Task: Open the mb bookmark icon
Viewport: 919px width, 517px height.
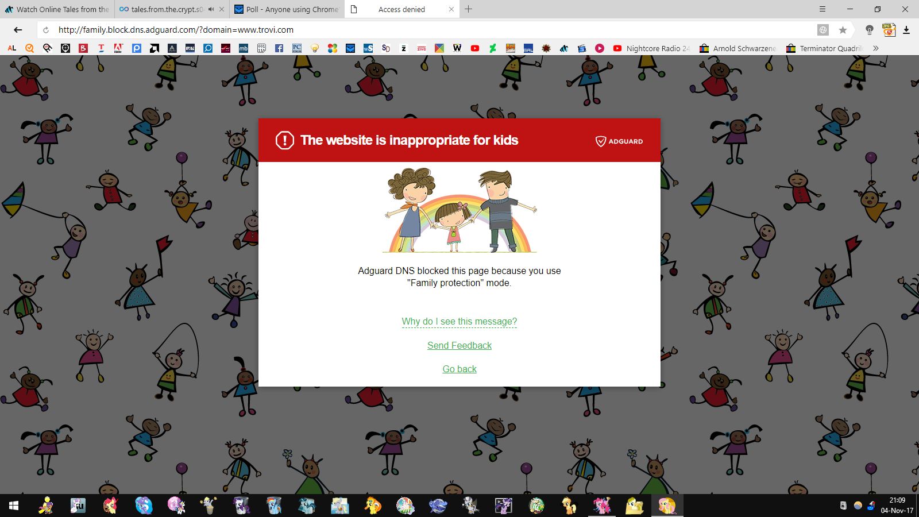Action: pyautogui.click(x=244, y=48)
